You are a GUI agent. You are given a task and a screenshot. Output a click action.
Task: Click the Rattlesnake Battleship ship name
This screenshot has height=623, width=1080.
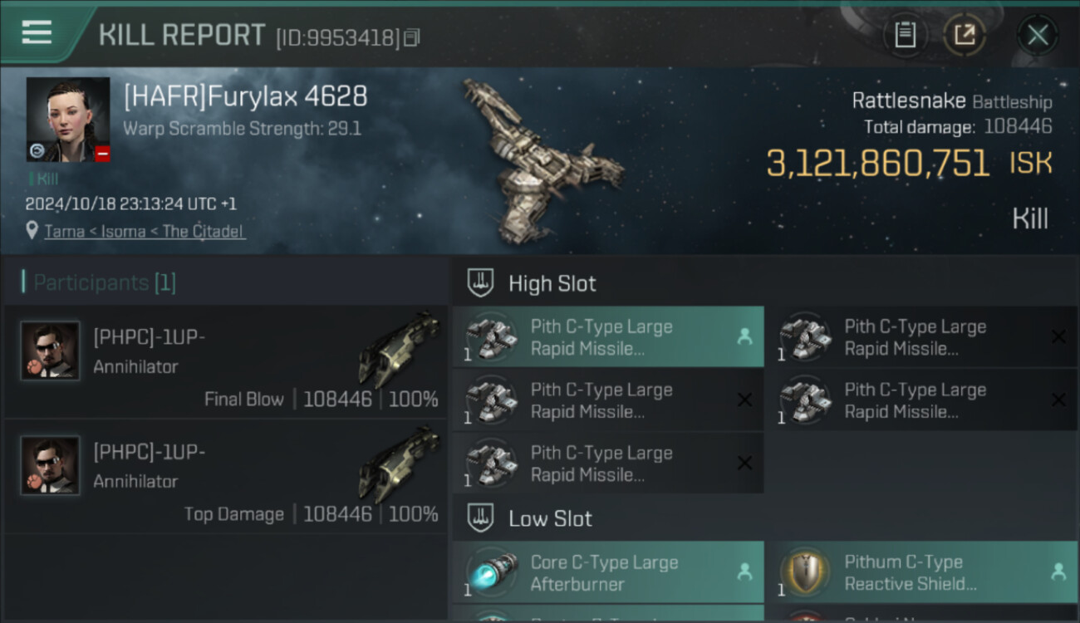[x=952, y=101]
